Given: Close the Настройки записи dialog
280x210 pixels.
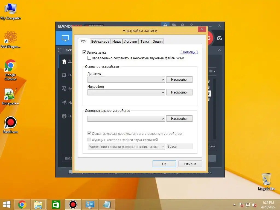Looking at the screenshot, I should [x=202, y=29].
